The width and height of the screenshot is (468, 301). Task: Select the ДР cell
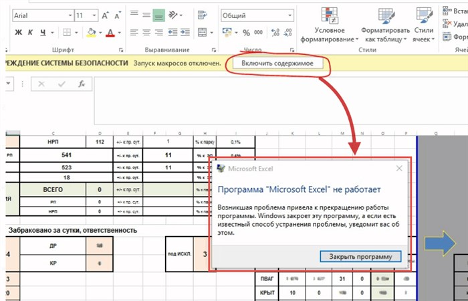tap(53, 245)
